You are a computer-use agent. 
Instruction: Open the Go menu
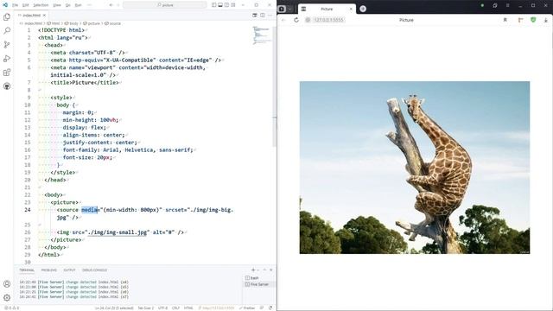coord(67,5)
